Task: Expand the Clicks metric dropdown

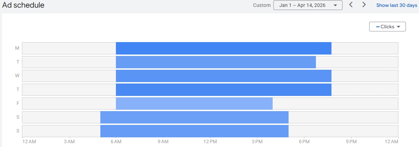Action: (x=387, y=27)
